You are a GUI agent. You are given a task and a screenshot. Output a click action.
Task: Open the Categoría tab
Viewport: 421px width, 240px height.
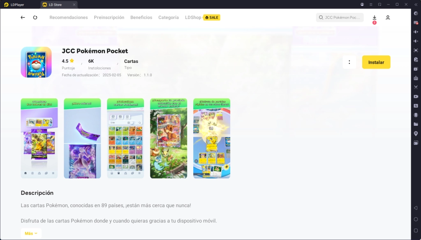(x=169, y=17)
